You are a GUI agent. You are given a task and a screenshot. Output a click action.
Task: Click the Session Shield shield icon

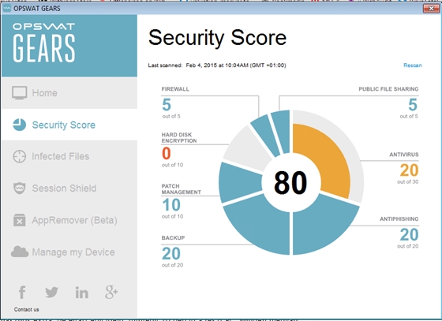pyautogui.click(x=20, y=188)
